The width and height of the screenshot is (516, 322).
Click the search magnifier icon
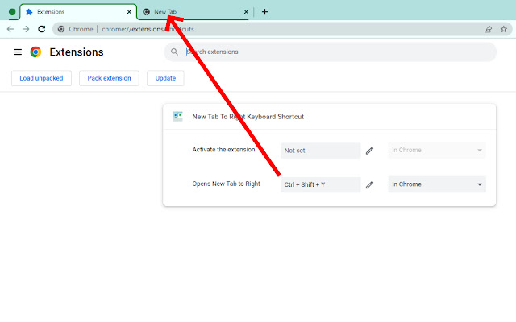(x=174, y=52)
